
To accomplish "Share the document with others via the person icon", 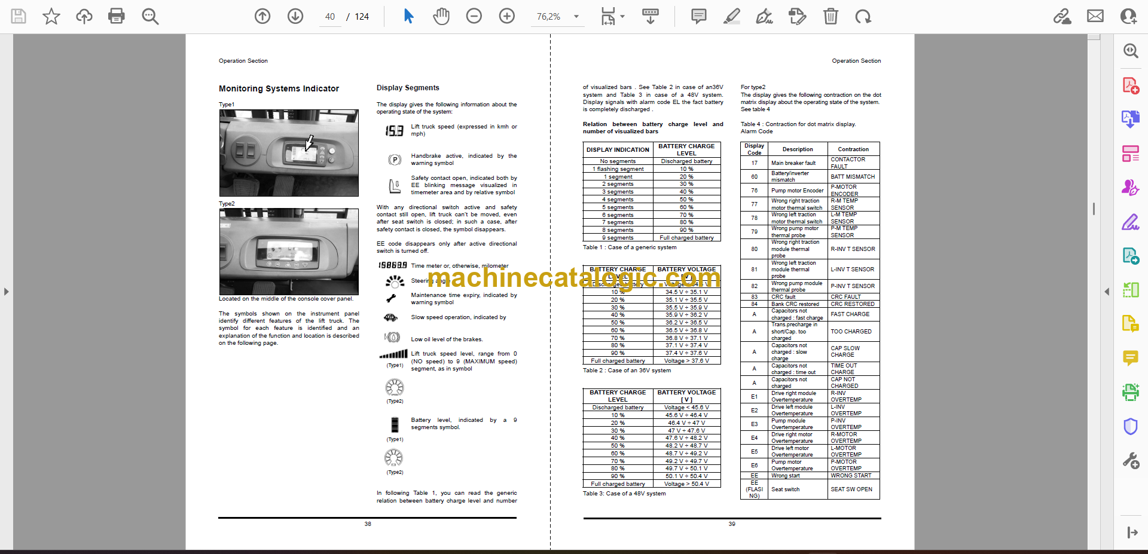I will [x=1128, y=16].
